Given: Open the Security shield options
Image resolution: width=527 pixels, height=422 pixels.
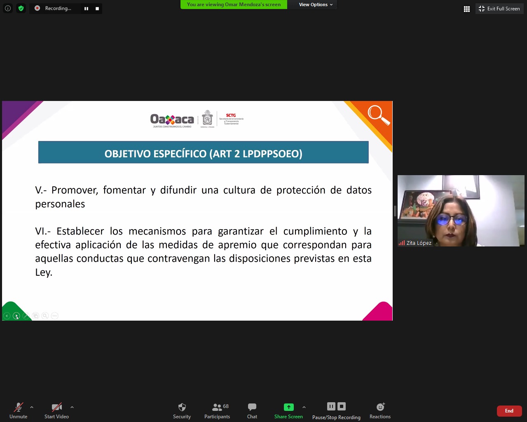Looking at the screenshot, I should point(182,410).
